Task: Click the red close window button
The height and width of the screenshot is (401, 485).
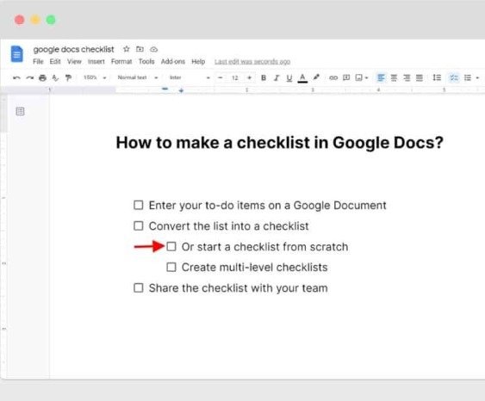Action: pyautogui.click(x=20, y=20)
